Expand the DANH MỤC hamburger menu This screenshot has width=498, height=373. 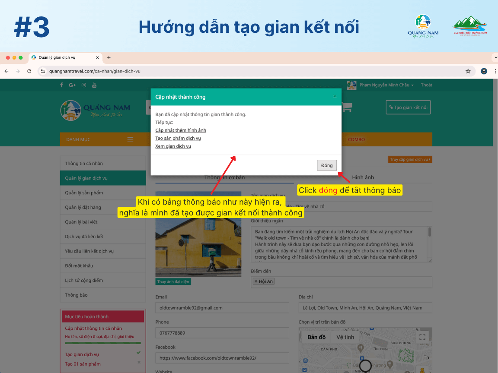[130, 139]
